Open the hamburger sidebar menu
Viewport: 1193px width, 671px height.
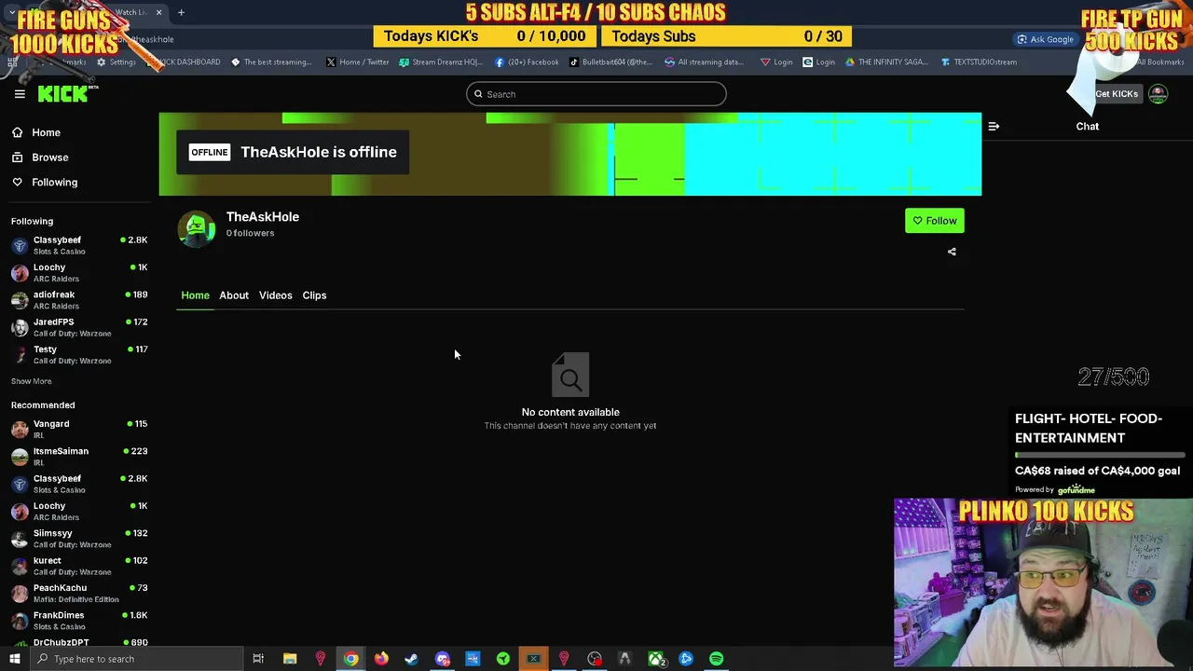coord(20,93)
